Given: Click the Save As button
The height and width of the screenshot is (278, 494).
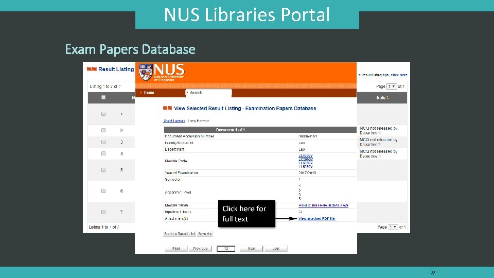Looking at the screenshot, I should pyautogui.click(x=205, y=234).
